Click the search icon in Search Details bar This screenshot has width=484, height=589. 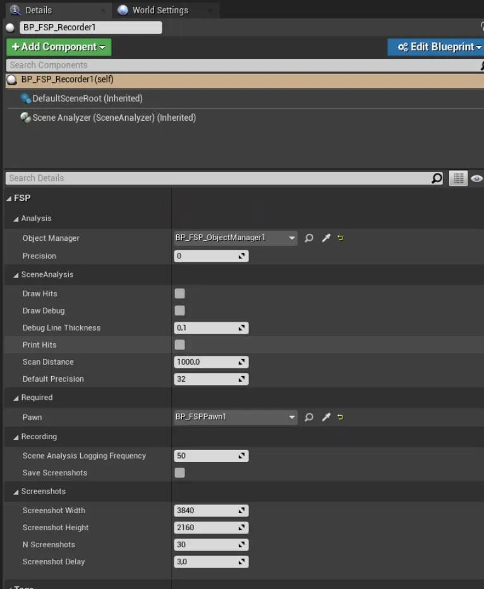[x=437, y=178]
